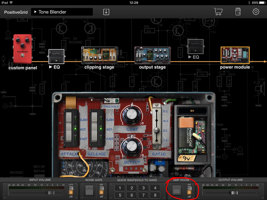Click the 12:29 clock in status bar
The height and width of the screenshot is (200, 267).
134,2
